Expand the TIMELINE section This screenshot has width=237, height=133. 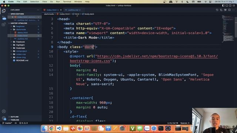point(15,120)
